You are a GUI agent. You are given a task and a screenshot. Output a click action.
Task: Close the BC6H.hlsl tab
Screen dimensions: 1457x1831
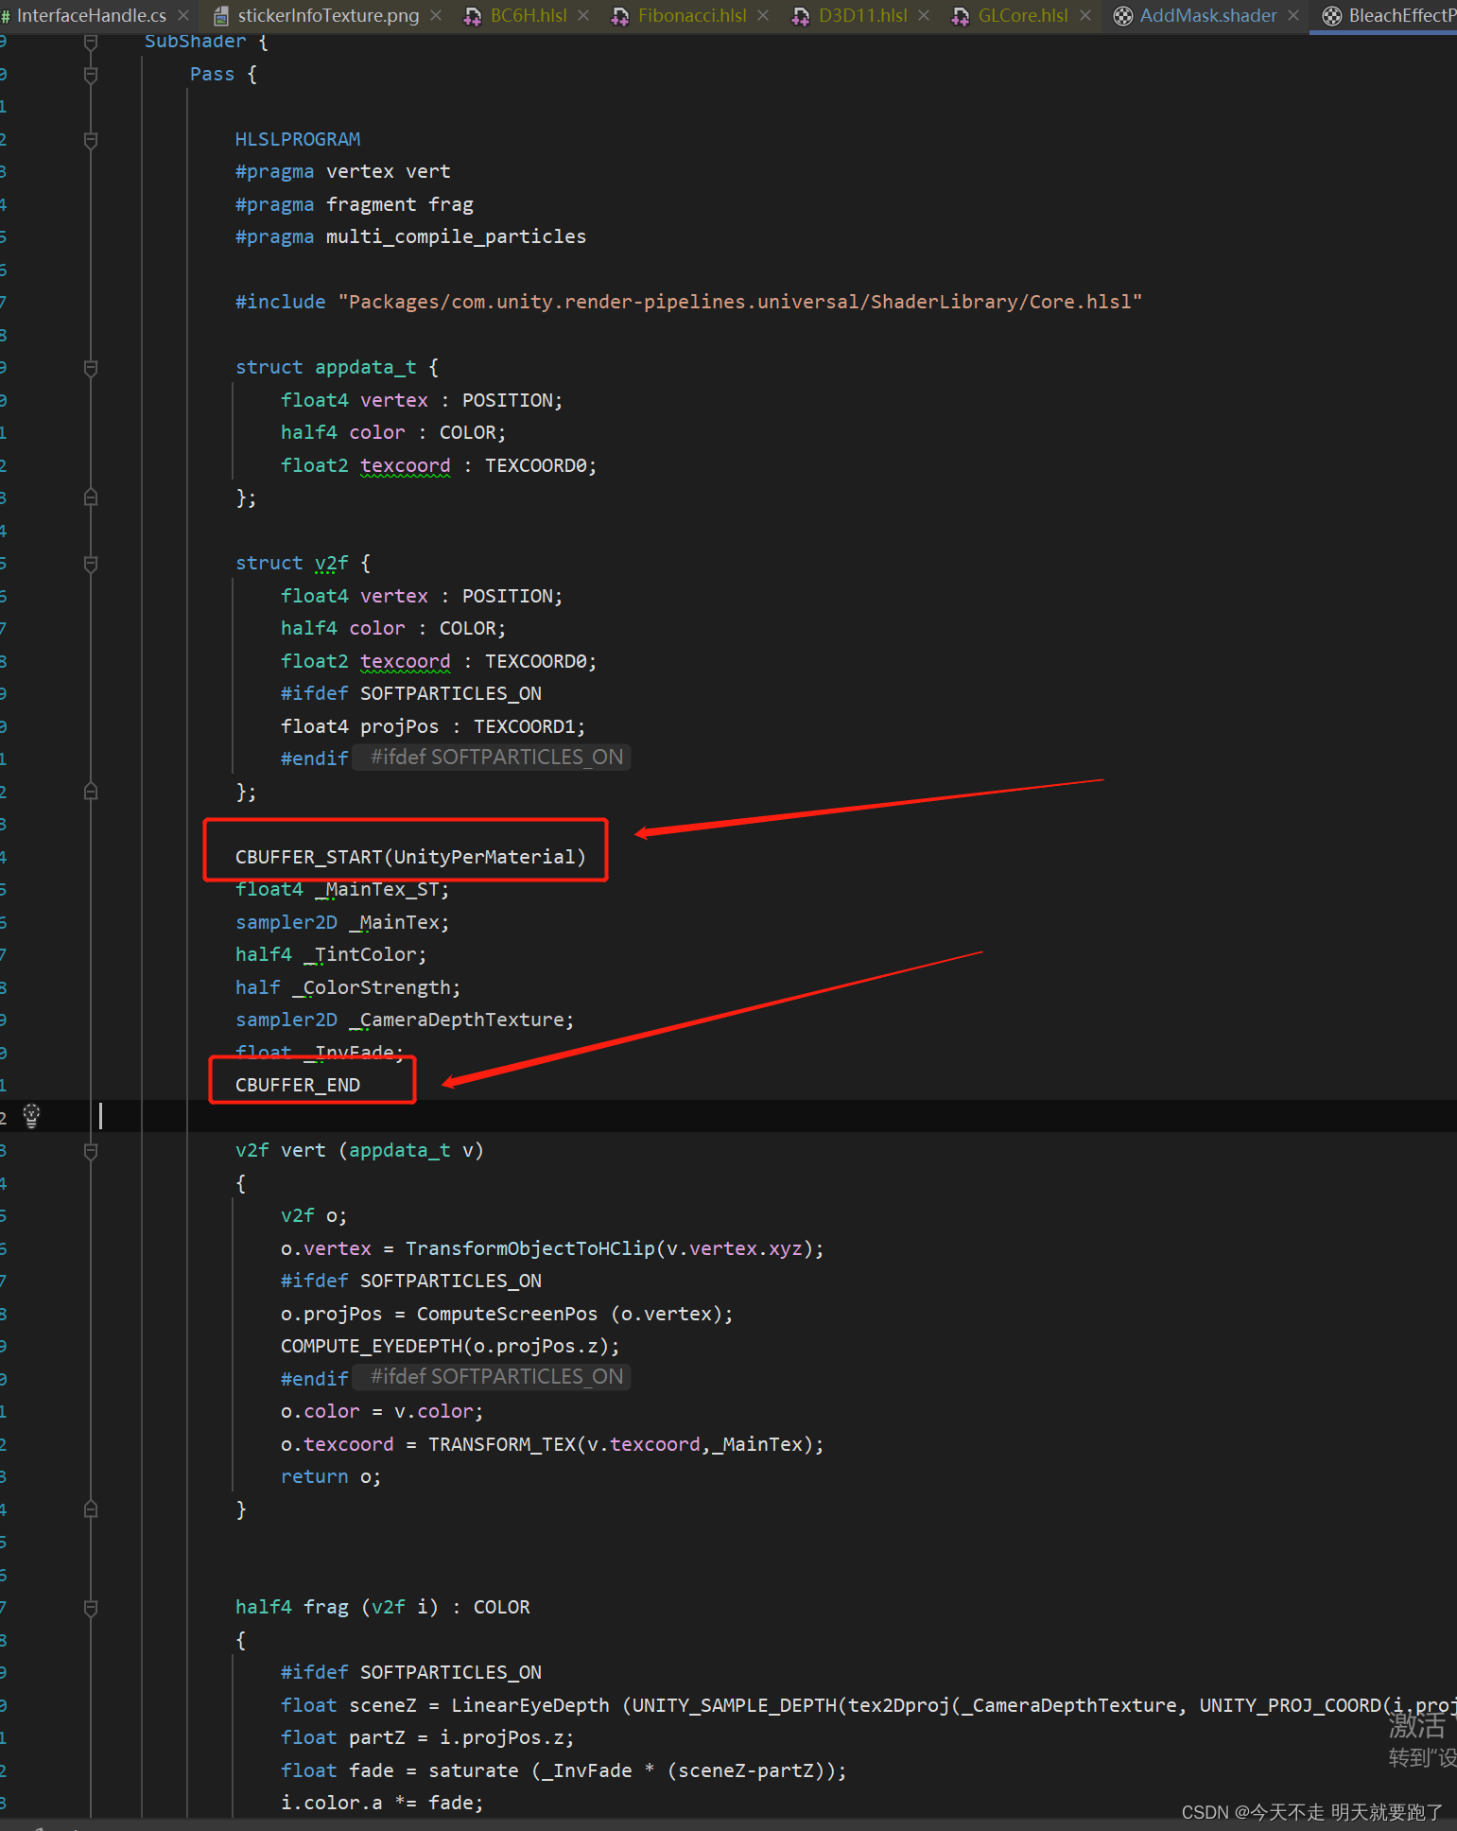[583, 16]
